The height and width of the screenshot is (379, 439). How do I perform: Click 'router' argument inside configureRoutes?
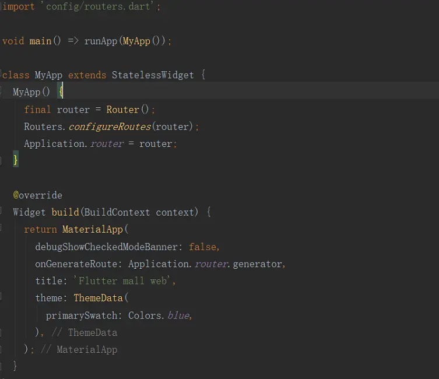tap(172, 127)
